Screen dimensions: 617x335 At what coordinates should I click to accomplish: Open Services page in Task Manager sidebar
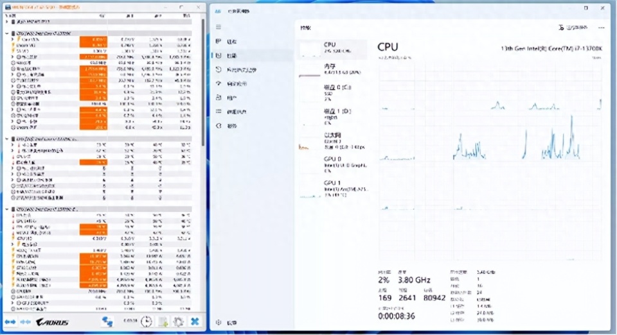pyautogui.click(x=252, y=126)
